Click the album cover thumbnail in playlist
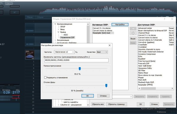Image resolution: width=177 pixels, height=114 pixels. (x=30, y=55)
